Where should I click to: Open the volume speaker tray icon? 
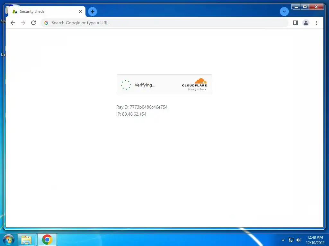coord(298,240)
